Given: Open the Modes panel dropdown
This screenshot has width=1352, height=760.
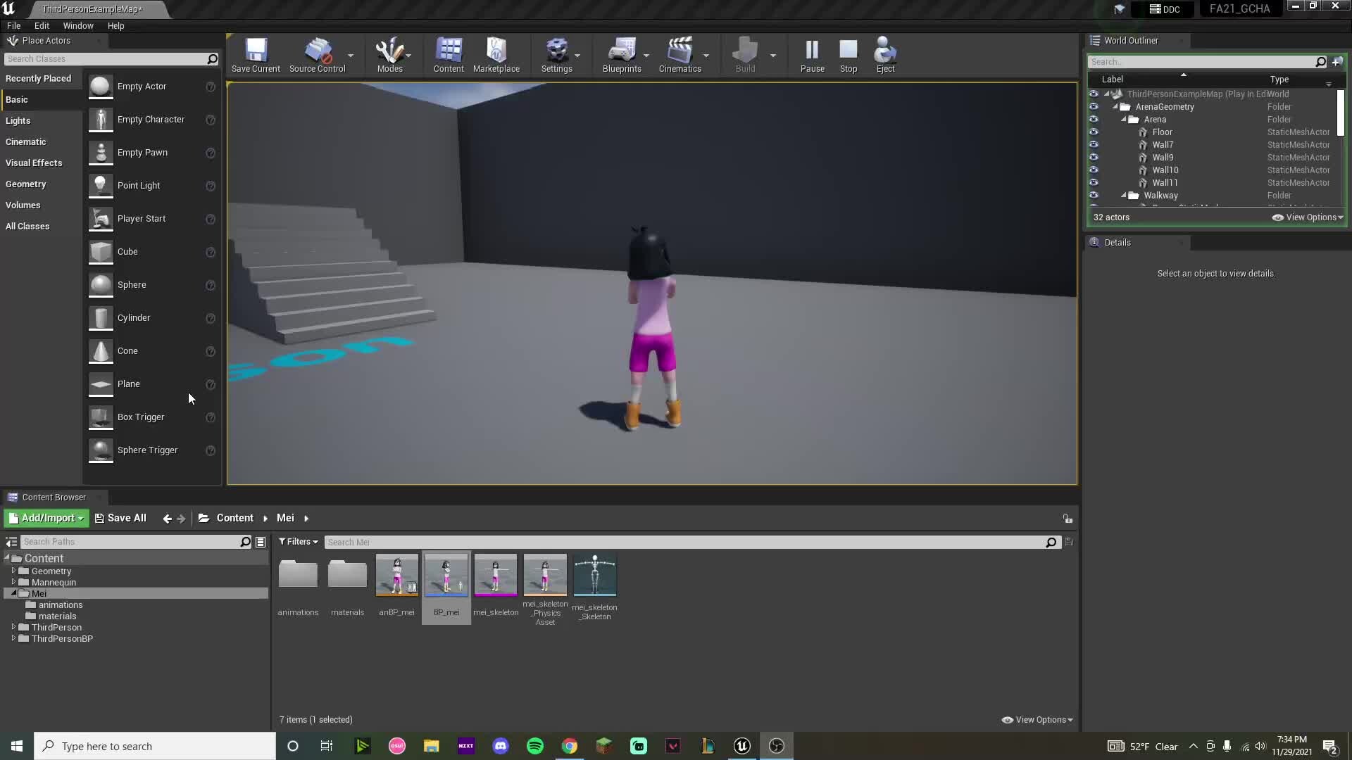Looking at the screenshot, I should point(407,55).
